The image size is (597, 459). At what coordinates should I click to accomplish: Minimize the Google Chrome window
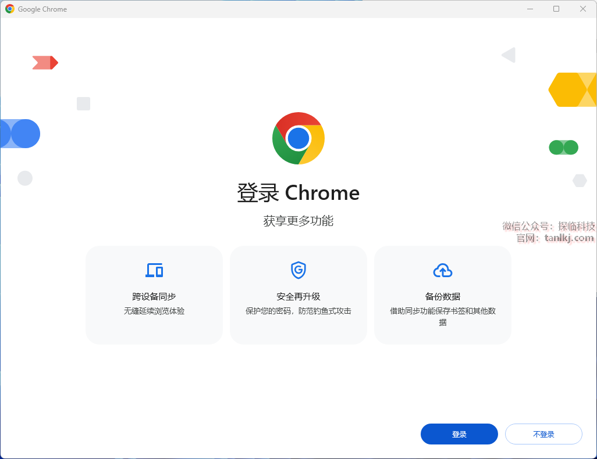(530, 9)
